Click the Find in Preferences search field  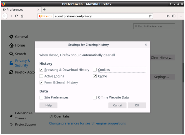point(154,26)
